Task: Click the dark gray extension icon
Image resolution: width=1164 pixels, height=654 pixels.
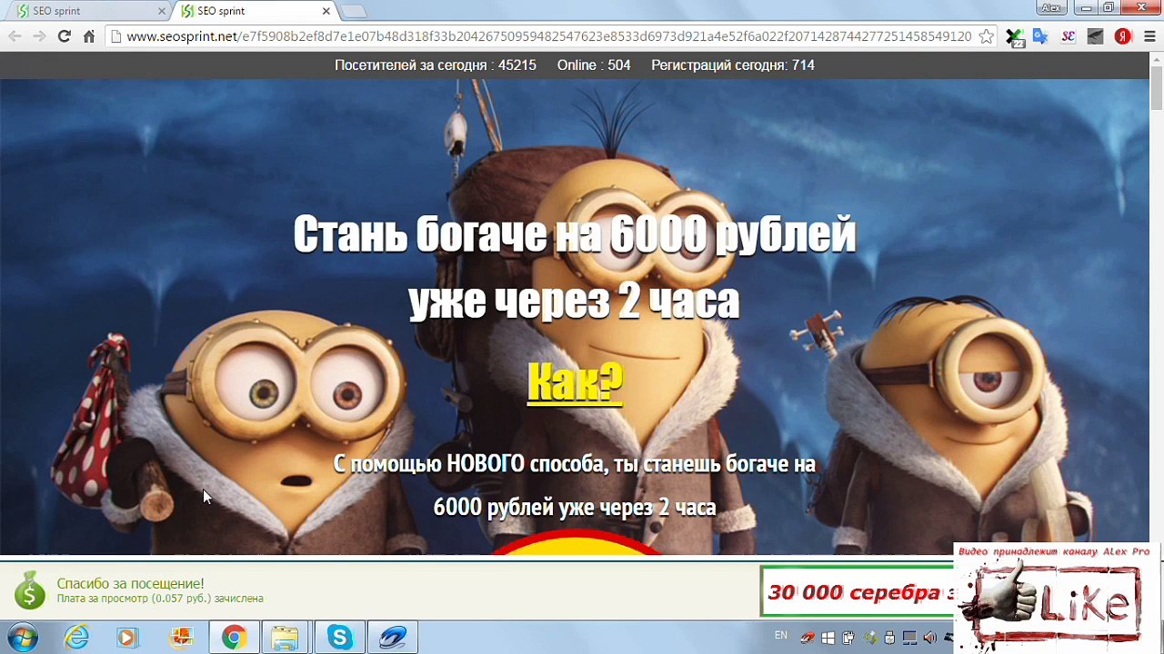Action: click(x=1095, y=36)
